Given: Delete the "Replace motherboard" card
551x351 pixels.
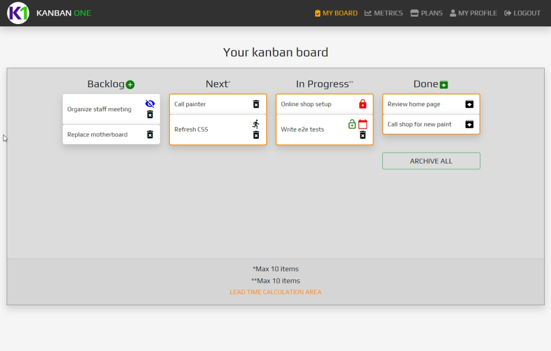Looking at the screenshot, I should 150,134.
